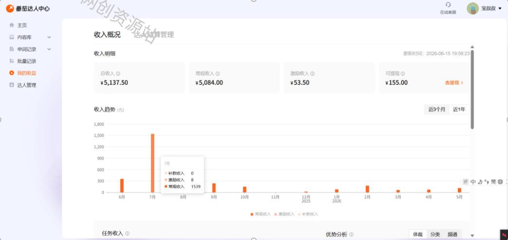
Task: Expand the 内容库 submenu chevron
Action: [49, 37]
